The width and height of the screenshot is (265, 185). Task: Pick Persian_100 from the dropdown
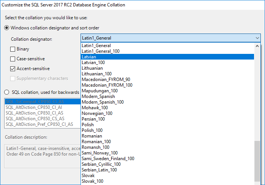(167, 119)
